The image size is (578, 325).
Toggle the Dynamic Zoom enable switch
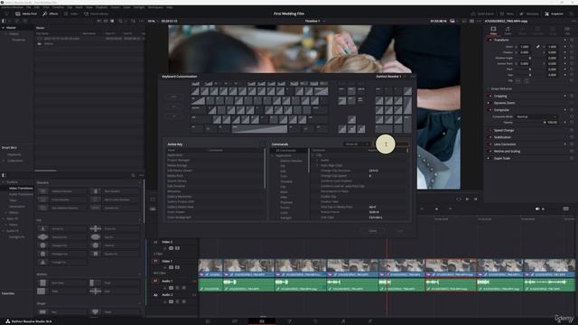click(490, 103)
